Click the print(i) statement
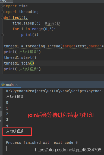 pyautogui.click(x=30, y=35)
